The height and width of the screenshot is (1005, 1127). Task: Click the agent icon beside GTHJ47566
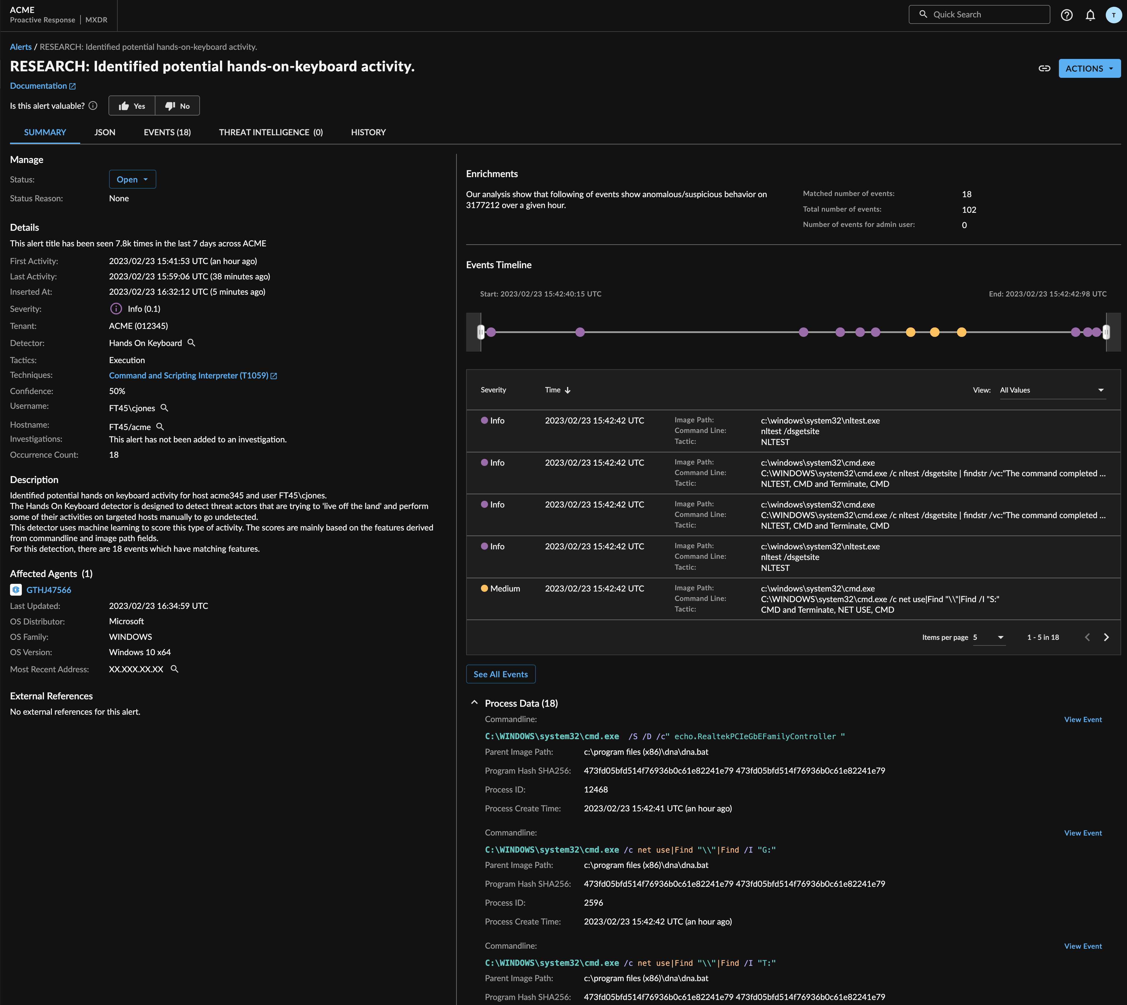[16, 590]
